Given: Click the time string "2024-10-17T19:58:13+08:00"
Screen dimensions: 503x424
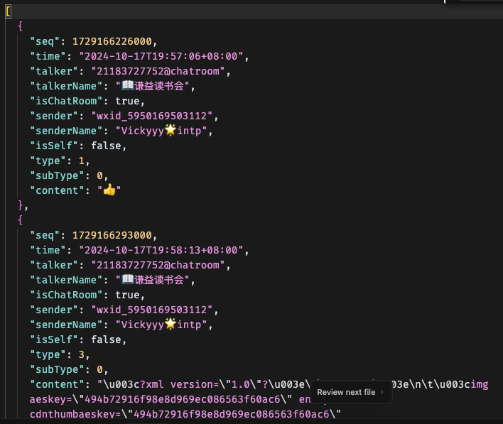Looking at the screenshot, I should tap(161, 250).
